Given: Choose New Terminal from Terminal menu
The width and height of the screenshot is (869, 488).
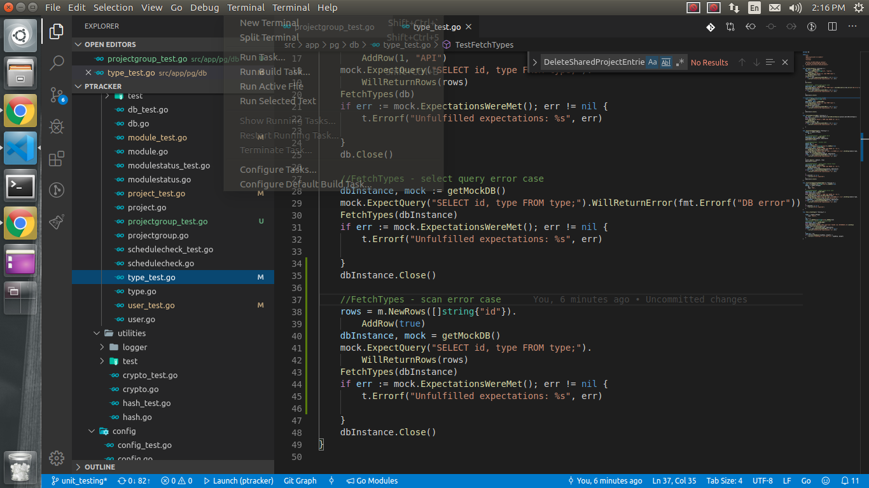Looking at the screenshot, I should 269,23.
